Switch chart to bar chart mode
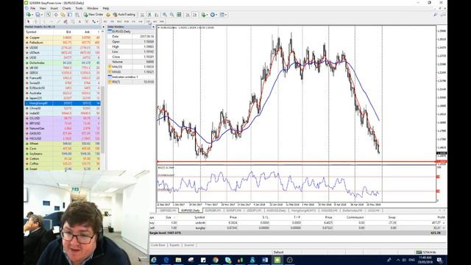 click(x=142, y=15)
